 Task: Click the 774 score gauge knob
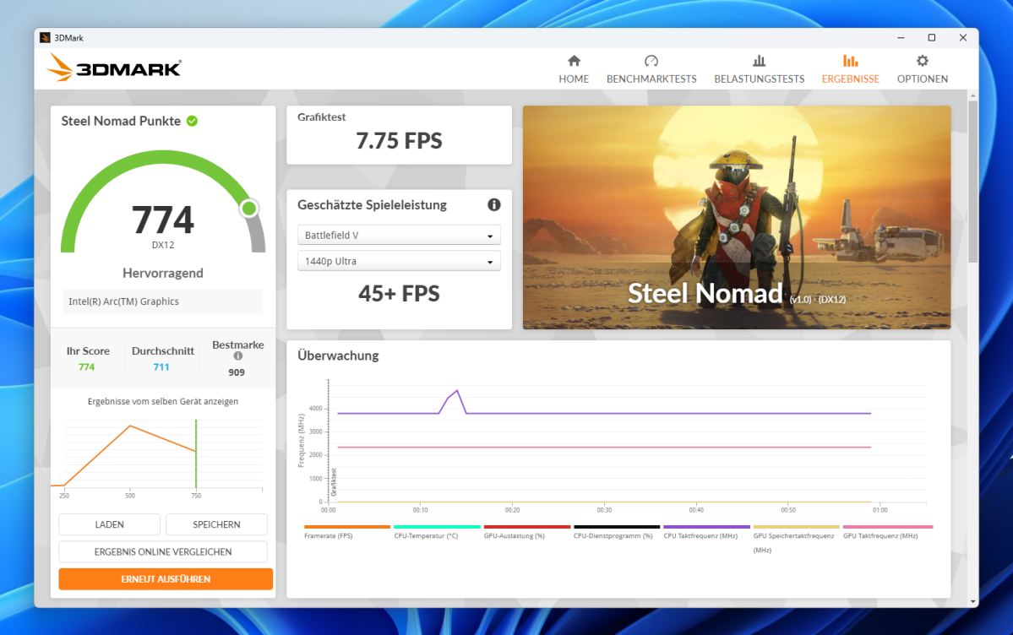pyautogui.click(x=248, y=208)
